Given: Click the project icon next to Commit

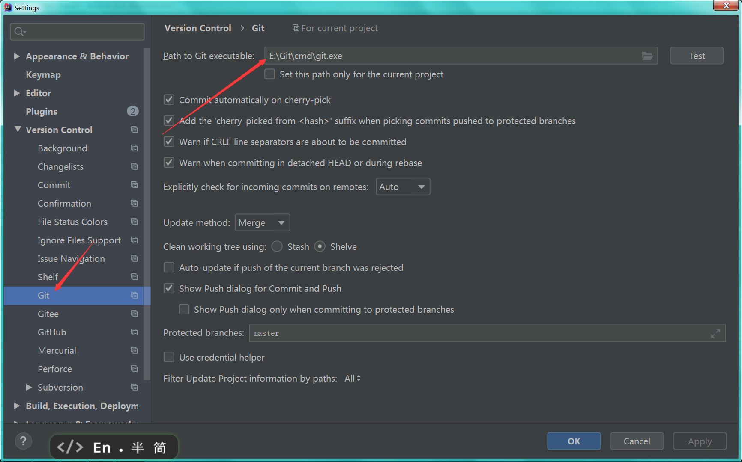Looking at the screenshot, I should click(135, 185).
